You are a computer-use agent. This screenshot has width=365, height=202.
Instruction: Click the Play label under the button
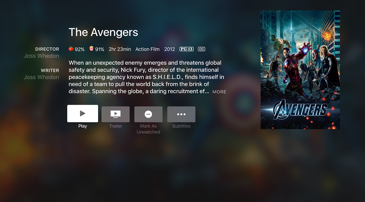(x=83, y=126)
